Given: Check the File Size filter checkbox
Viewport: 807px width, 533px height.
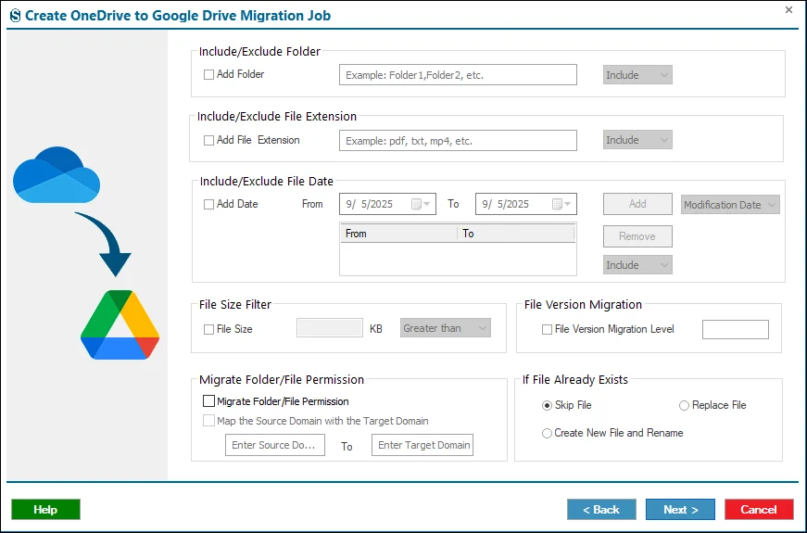Looking at the screenshot, I should point(209,330).
